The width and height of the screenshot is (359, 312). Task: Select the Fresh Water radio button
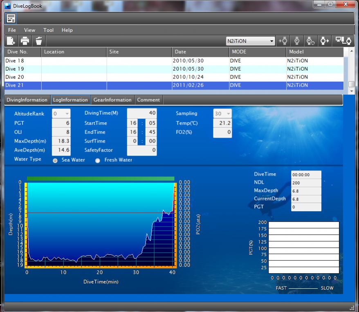(97, 160)
